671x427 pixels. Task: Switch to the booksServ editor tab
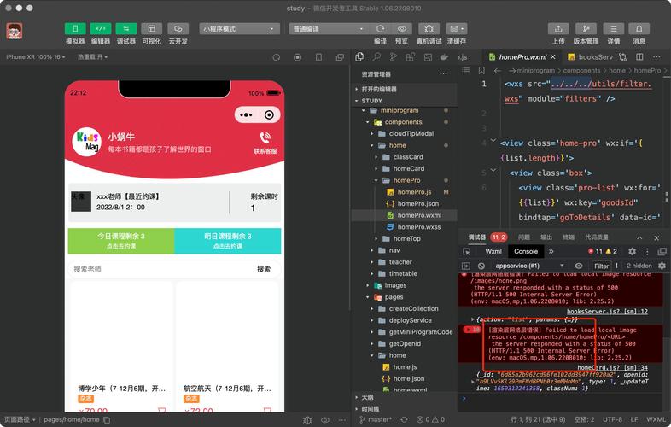590,56
